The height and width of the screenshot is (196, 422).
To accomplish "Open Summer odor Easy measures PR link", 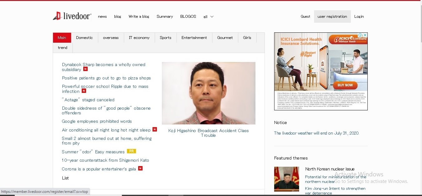I will click(x=93, y=152).
